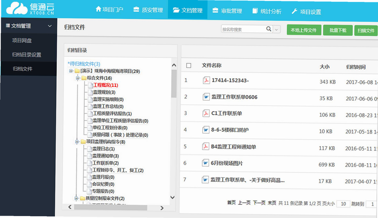The height and width of the screenshot is (218, 378).
Task: Click Word icon of 监理工作联系单、-关于做好高温...
Action: pyautogui.click(x=205, y=179)
